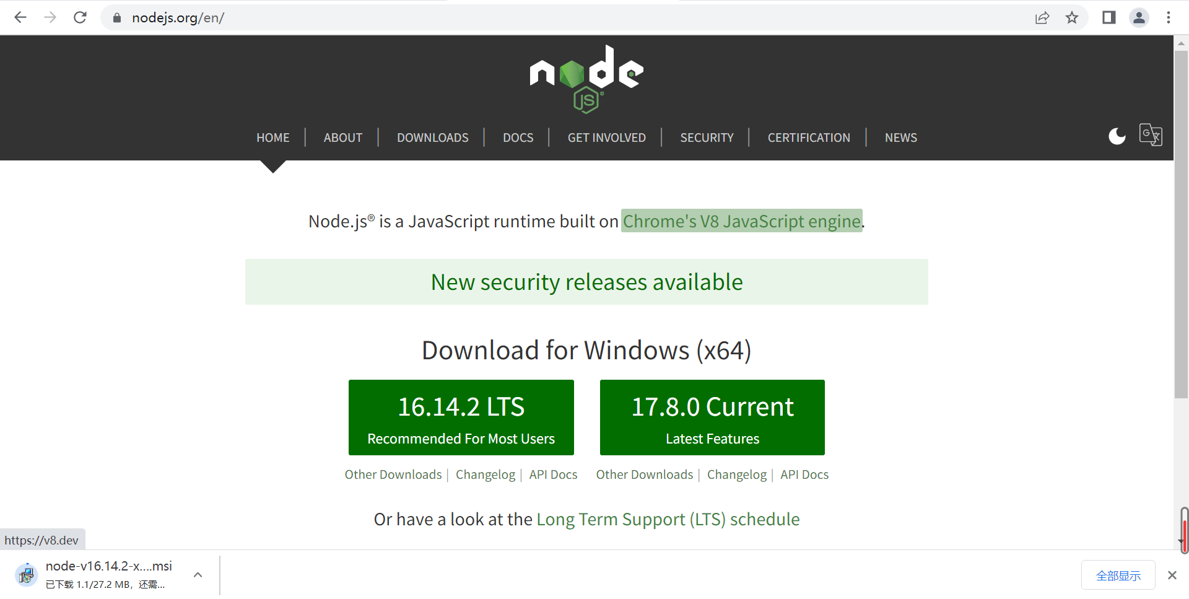Open the DOCS nav item
Viewport: 1189px width, 599px height.
coord(518,138)
